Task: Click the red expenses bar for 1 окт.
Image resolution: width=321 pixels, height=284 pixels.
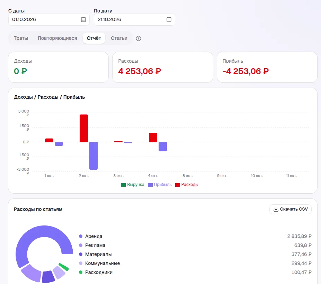Action: pyautogui.click(x=49, y=140)
